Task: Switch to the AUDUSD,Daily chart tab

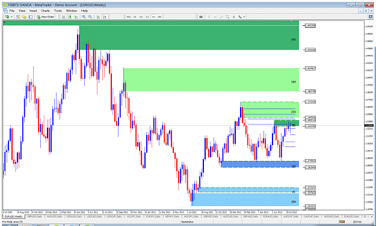Action: point(55,216)
